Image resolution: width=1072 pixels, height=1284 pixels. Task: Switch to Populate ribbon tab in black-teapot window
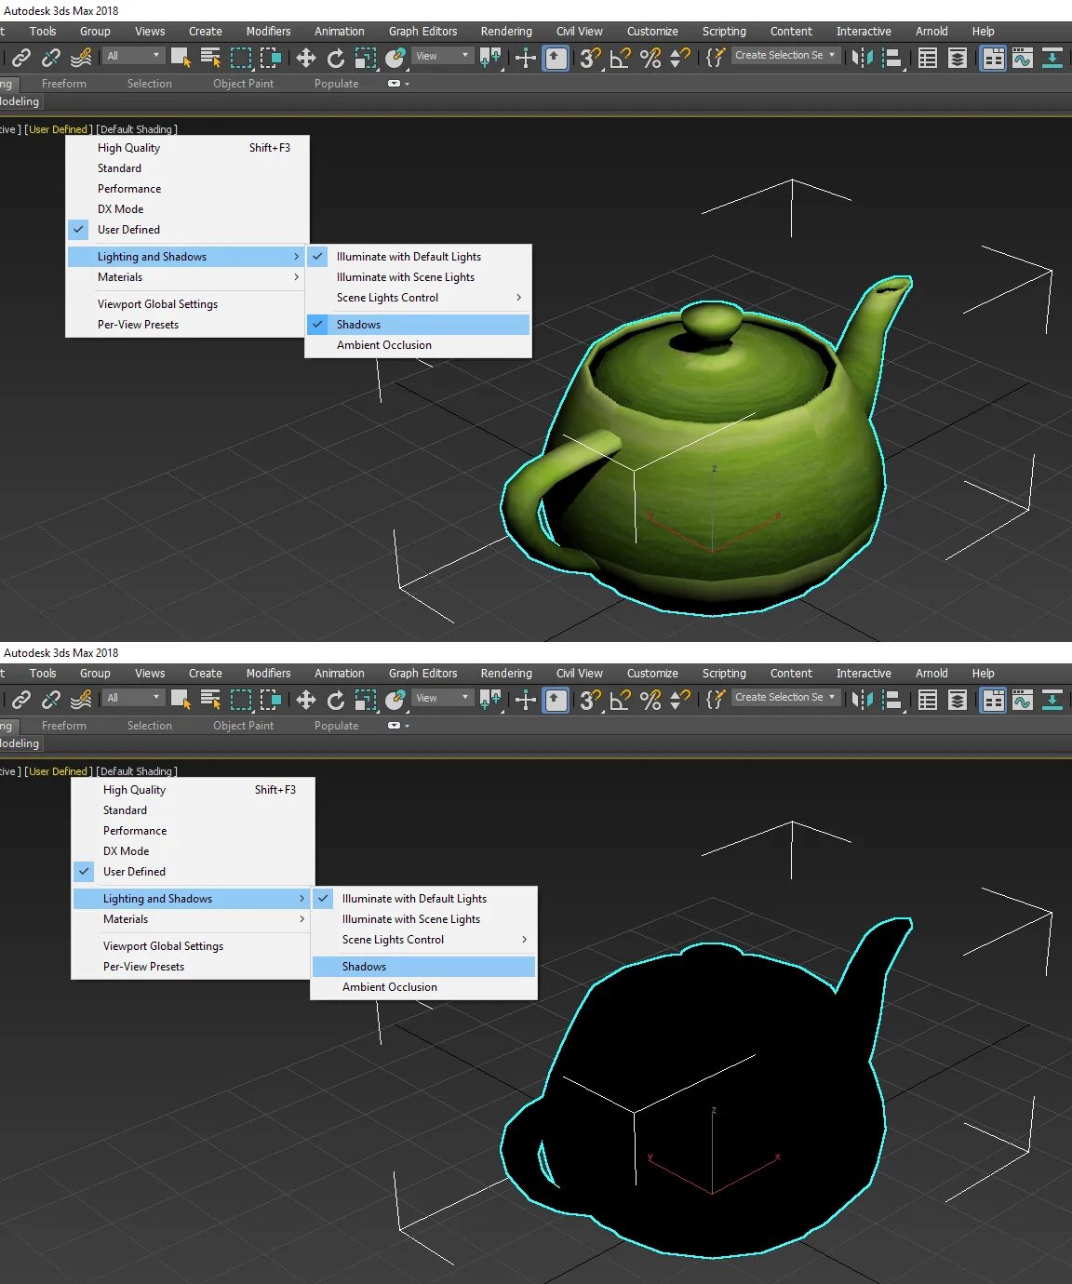click(x=336, y=726)
